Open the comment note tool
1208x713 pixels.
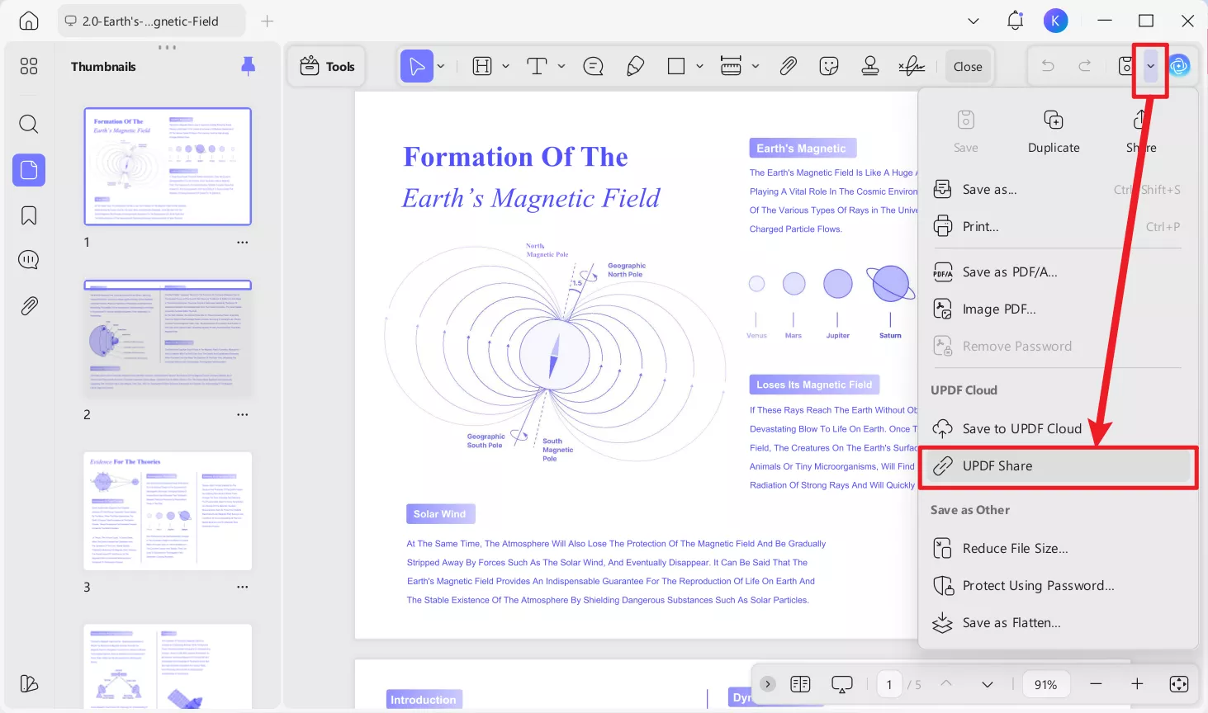coord(593,67)
